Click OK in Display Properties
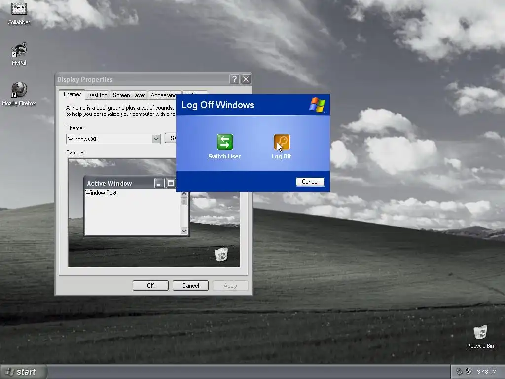The height and width of the screenshot is (379, 505). pos(150,286)
